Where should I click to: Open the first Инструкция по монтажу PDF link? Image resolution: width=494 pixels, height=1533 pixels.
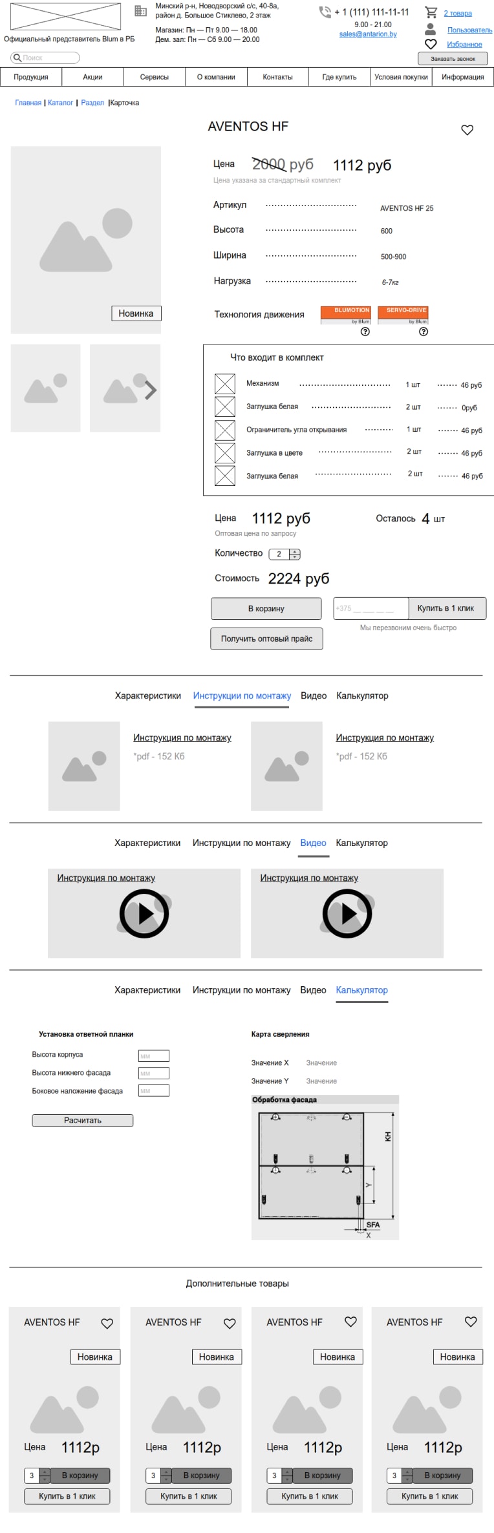point(182,738)
